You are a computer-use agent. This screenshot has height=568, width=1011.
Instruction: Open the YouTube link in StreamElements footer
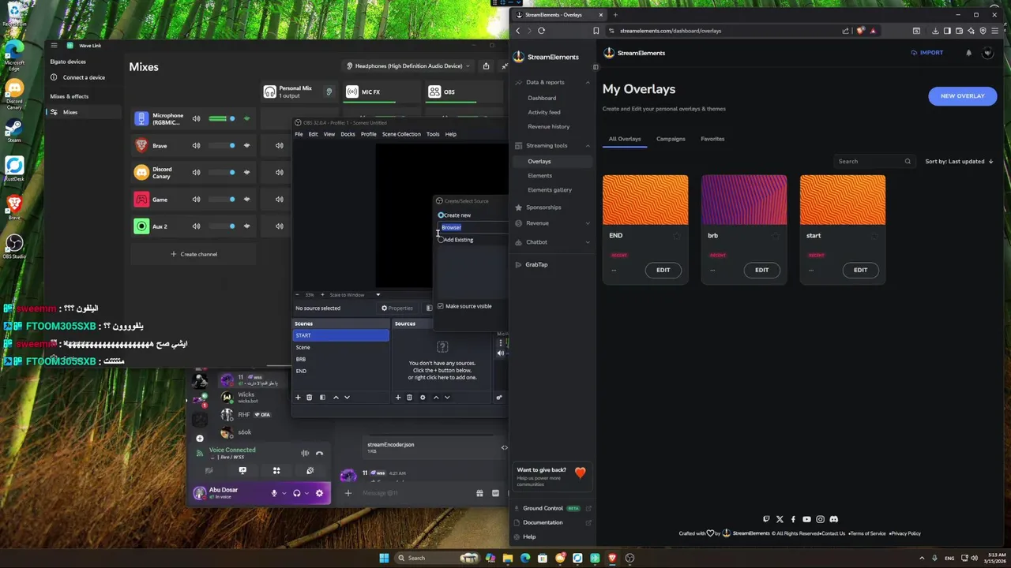(x=806, y=519)
